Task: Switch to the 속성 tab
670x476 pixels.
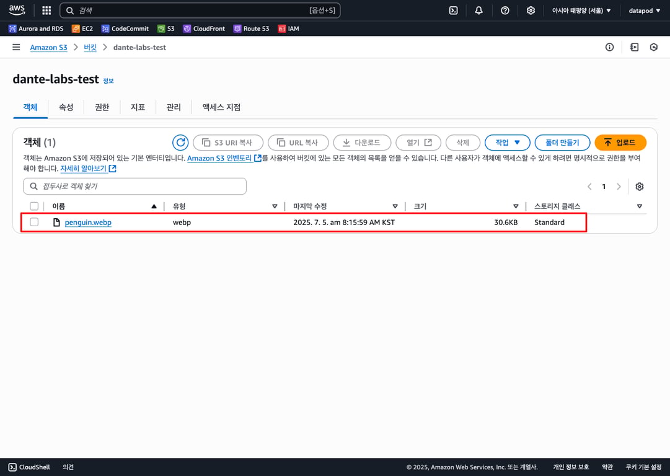Action: (66, 107)
